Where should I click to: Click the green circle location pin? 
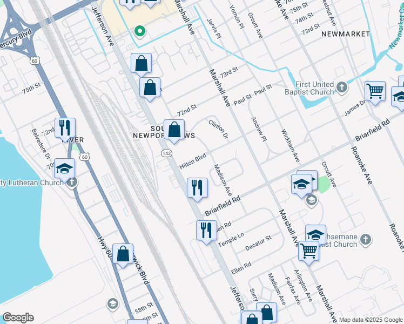(x=140, y=31)
